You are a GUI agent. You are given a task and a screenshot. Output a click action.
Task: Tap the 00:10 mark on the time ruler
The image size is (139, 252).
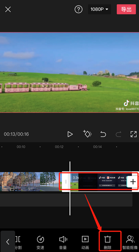coord(21,147)
